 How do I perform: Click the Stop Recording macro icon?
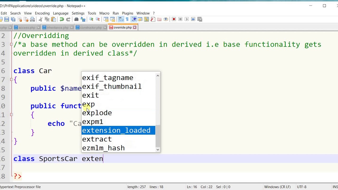[180, 19]
